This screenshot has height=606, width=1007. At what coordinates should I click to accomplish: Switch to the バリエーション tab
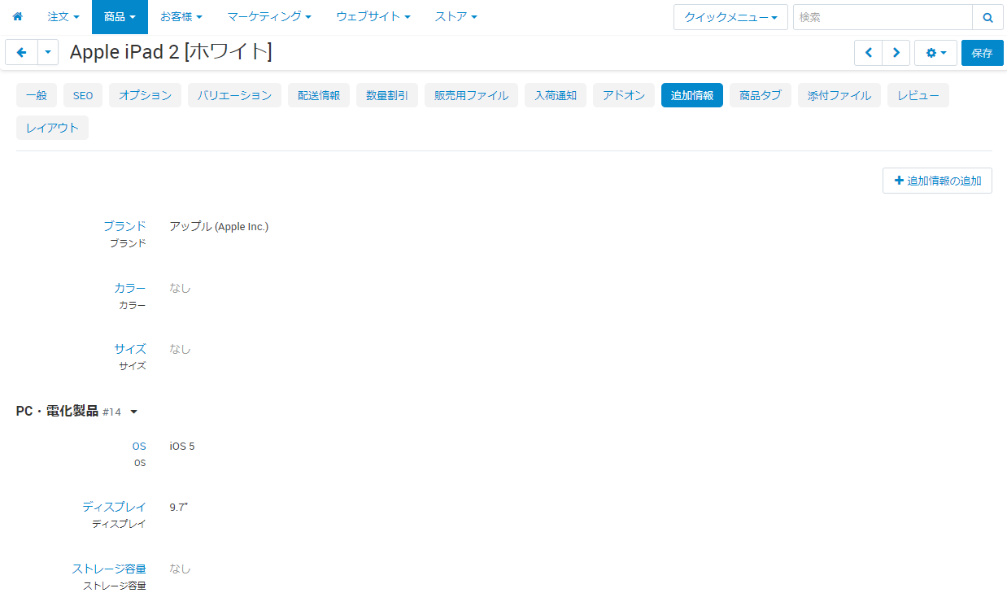pyautogui.click(x=234, y=95)
